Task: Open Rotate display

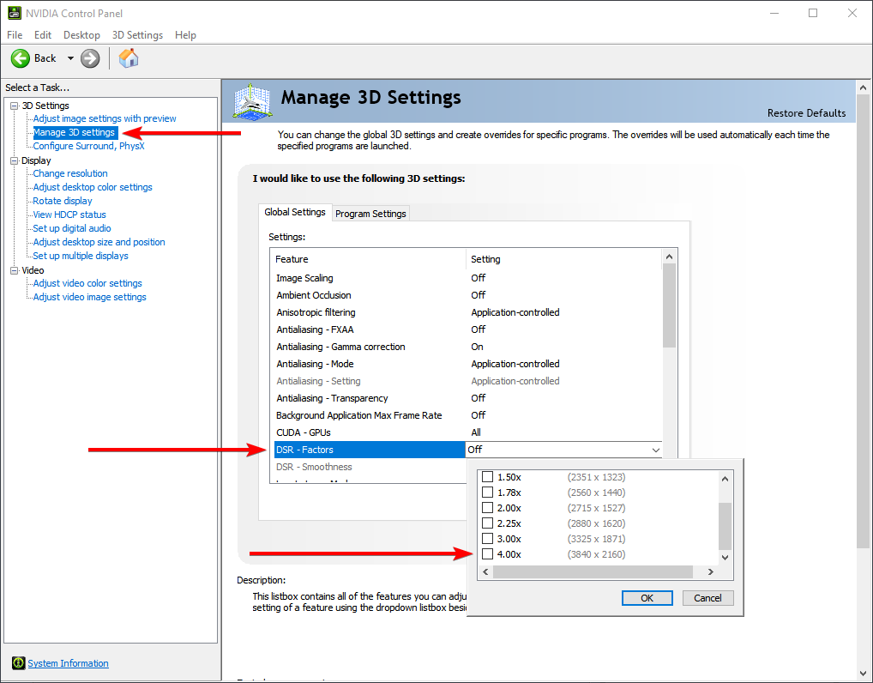Action: [x=63, y=201]
